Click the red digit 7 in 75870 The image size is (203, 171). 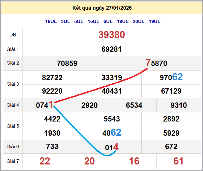point(148,63)
